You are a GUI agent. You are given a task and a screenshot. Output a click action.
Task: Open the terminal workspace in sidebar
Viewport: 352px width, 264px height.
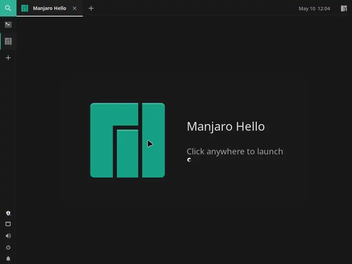pyautogui.click(x=8, y=24)
